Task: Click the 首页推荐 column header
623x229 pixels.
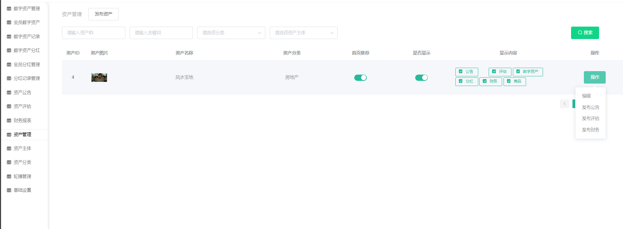Action: click(x=361, y=53)
